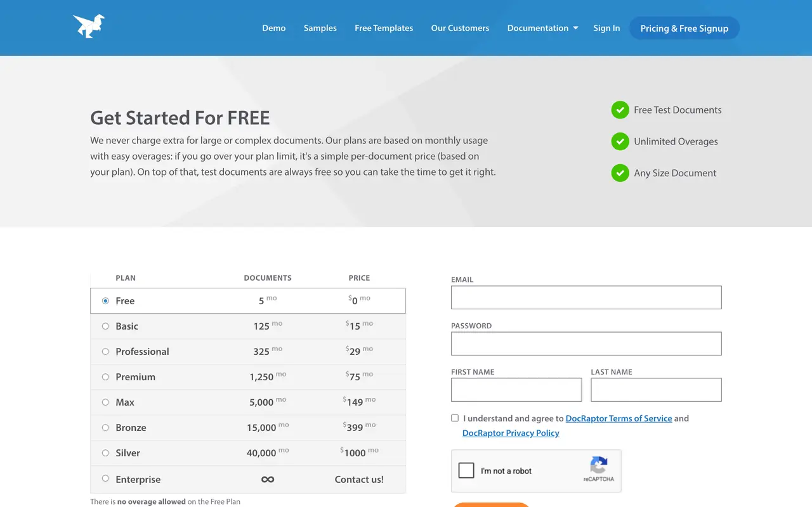Select the Free plan radio button

[105, 300]
